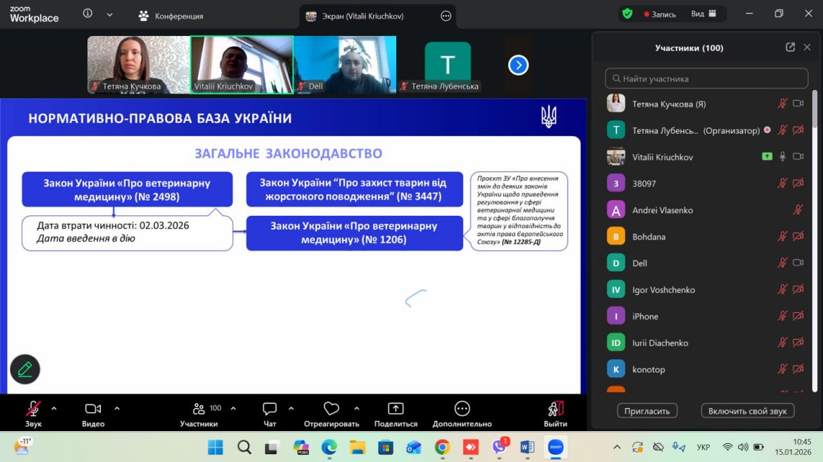Select the green annotation pencil button
823x462 pixels.
25,369
